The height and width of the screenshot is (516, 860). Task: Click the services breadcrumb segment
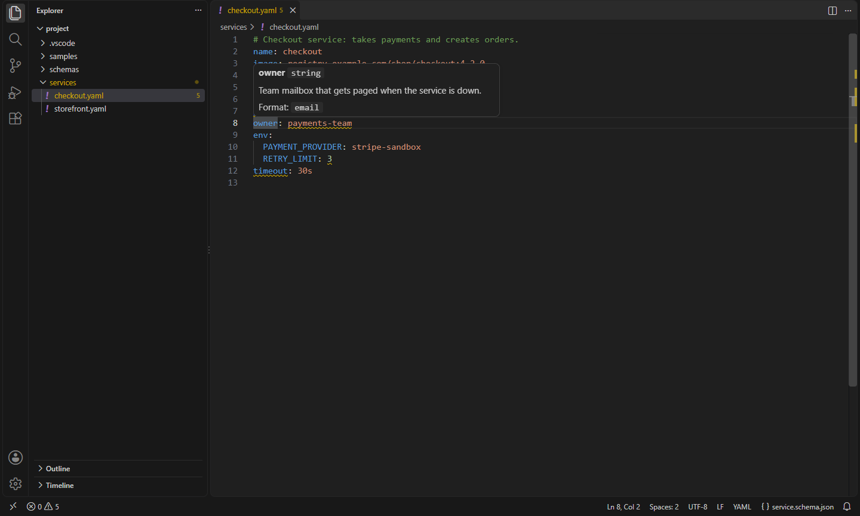click(234, 27)
